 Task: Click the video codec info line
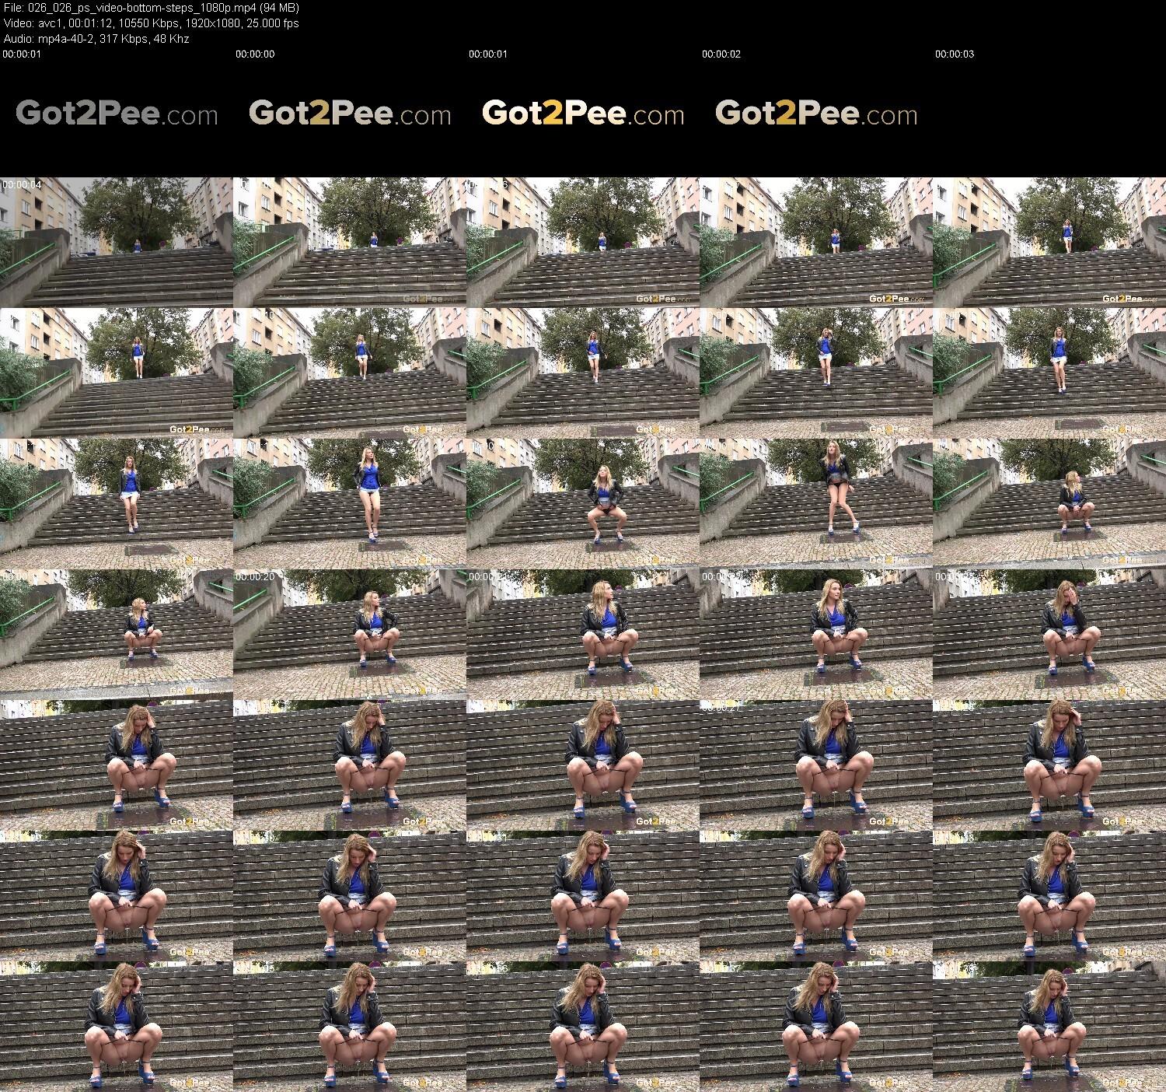pos(151,23)
